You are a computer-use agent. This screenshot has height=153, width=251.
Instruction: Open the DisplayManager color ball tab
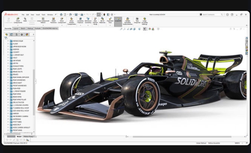(x=27, y=35)
